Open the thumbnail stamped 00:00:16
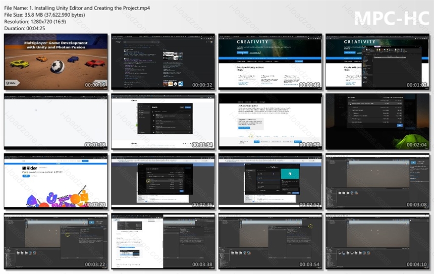 point(56,62)
